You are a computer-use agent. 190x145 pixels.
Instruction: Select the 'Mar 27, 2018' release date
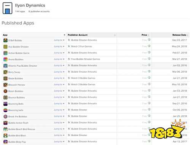179,59
